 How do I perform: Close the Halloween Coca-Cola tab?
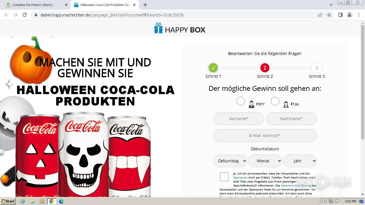(134, 5)
